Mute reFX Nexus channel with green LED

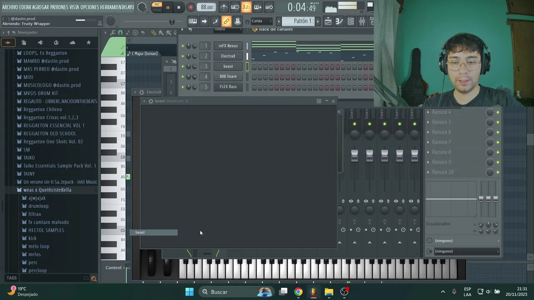pyautogui.click(x=182, y=46)
